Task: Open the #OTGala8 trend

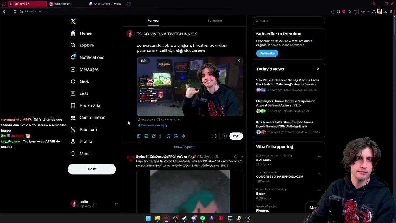Action: pyautogui.click(x=264, y=160)
